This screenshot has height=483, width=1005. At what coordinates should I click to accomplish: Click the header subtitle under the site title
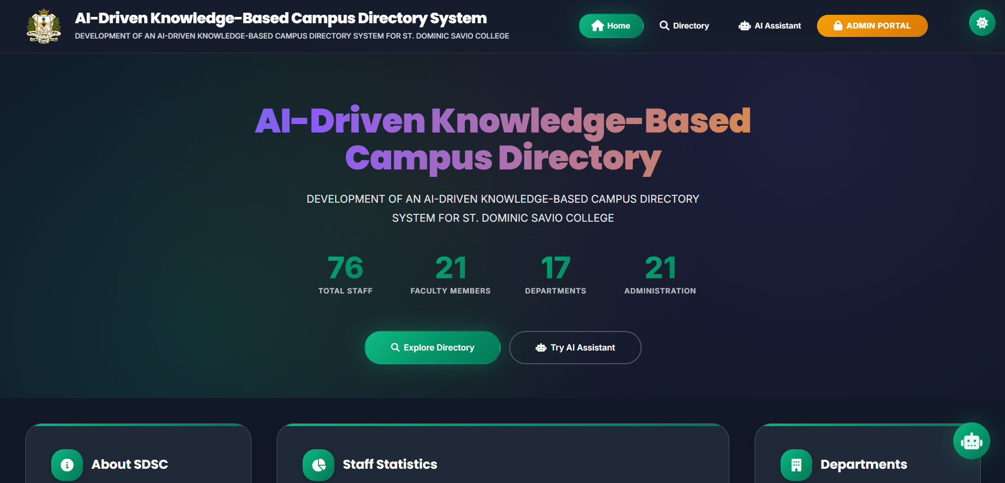292,36
